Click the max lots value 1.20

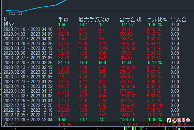coord(83,43)
